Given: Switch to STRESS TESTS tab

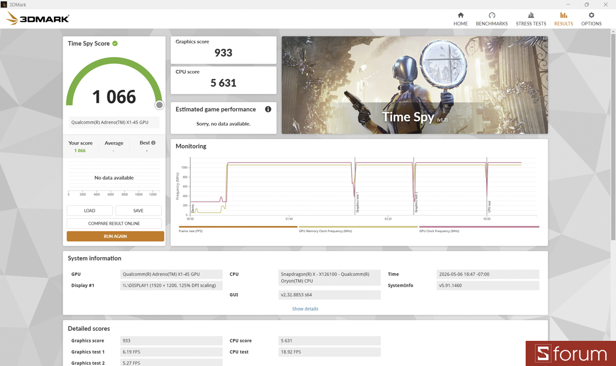Looking at the screenshot, I should point(531,19).
